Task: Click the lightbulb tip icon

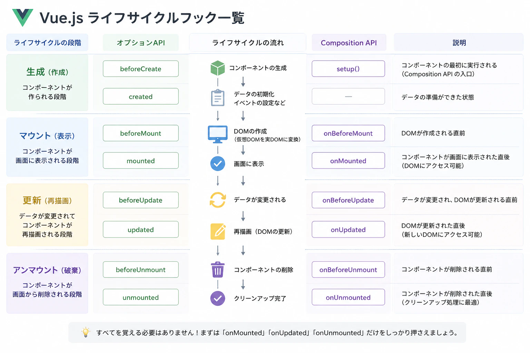Action: (86, 333)
